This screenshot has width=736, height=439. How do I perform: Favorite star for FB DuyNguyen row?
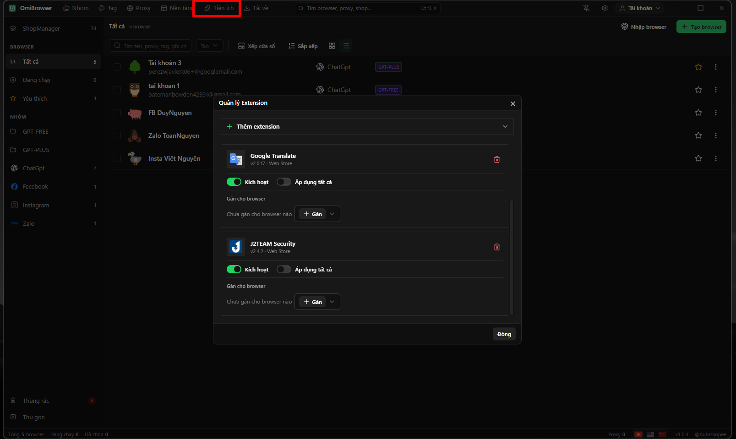click(698, 113)
